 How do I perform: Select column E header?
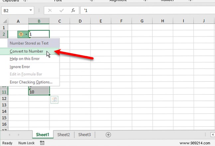[101, 21]
